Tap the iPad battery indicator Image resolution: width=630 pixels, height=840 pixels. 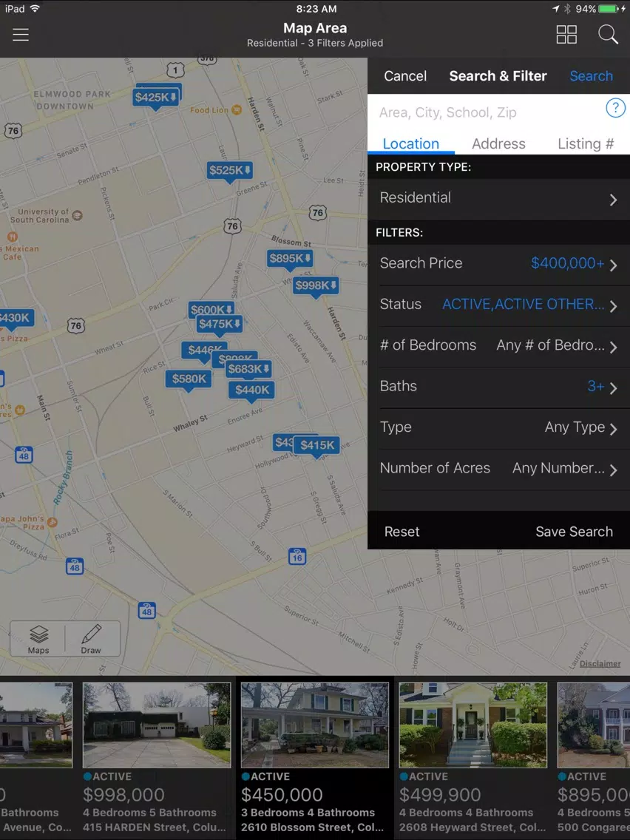point(608,9)
